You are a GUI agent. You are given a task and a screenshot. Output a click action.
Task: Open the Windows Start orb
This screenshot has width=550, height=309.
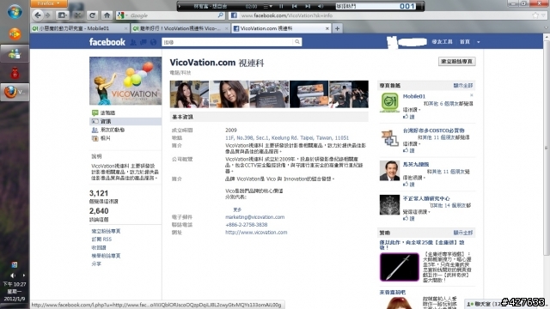[x=15, y=12]
